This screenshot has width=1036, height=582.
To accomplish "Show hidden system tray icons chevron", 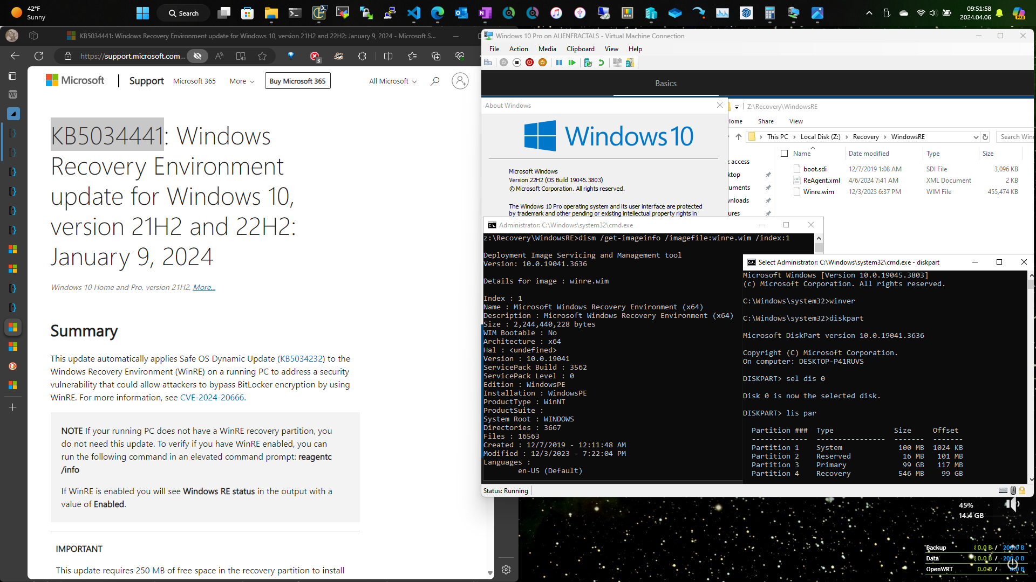I will tap(869, 13).
